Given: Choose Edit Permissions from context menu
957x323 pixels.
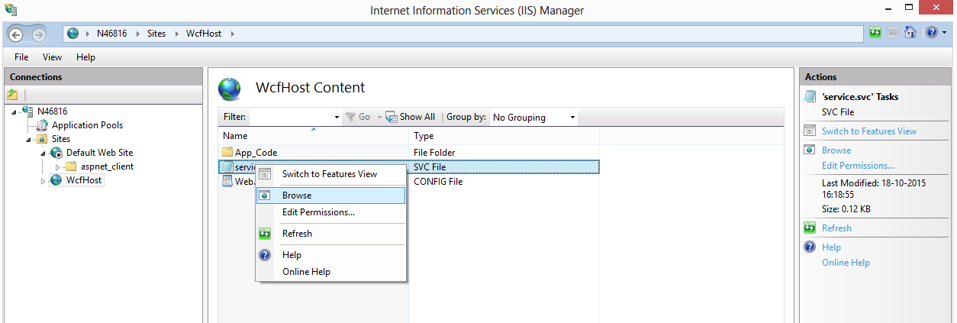Looking at the screenshot, I should [x=318, y=212].
